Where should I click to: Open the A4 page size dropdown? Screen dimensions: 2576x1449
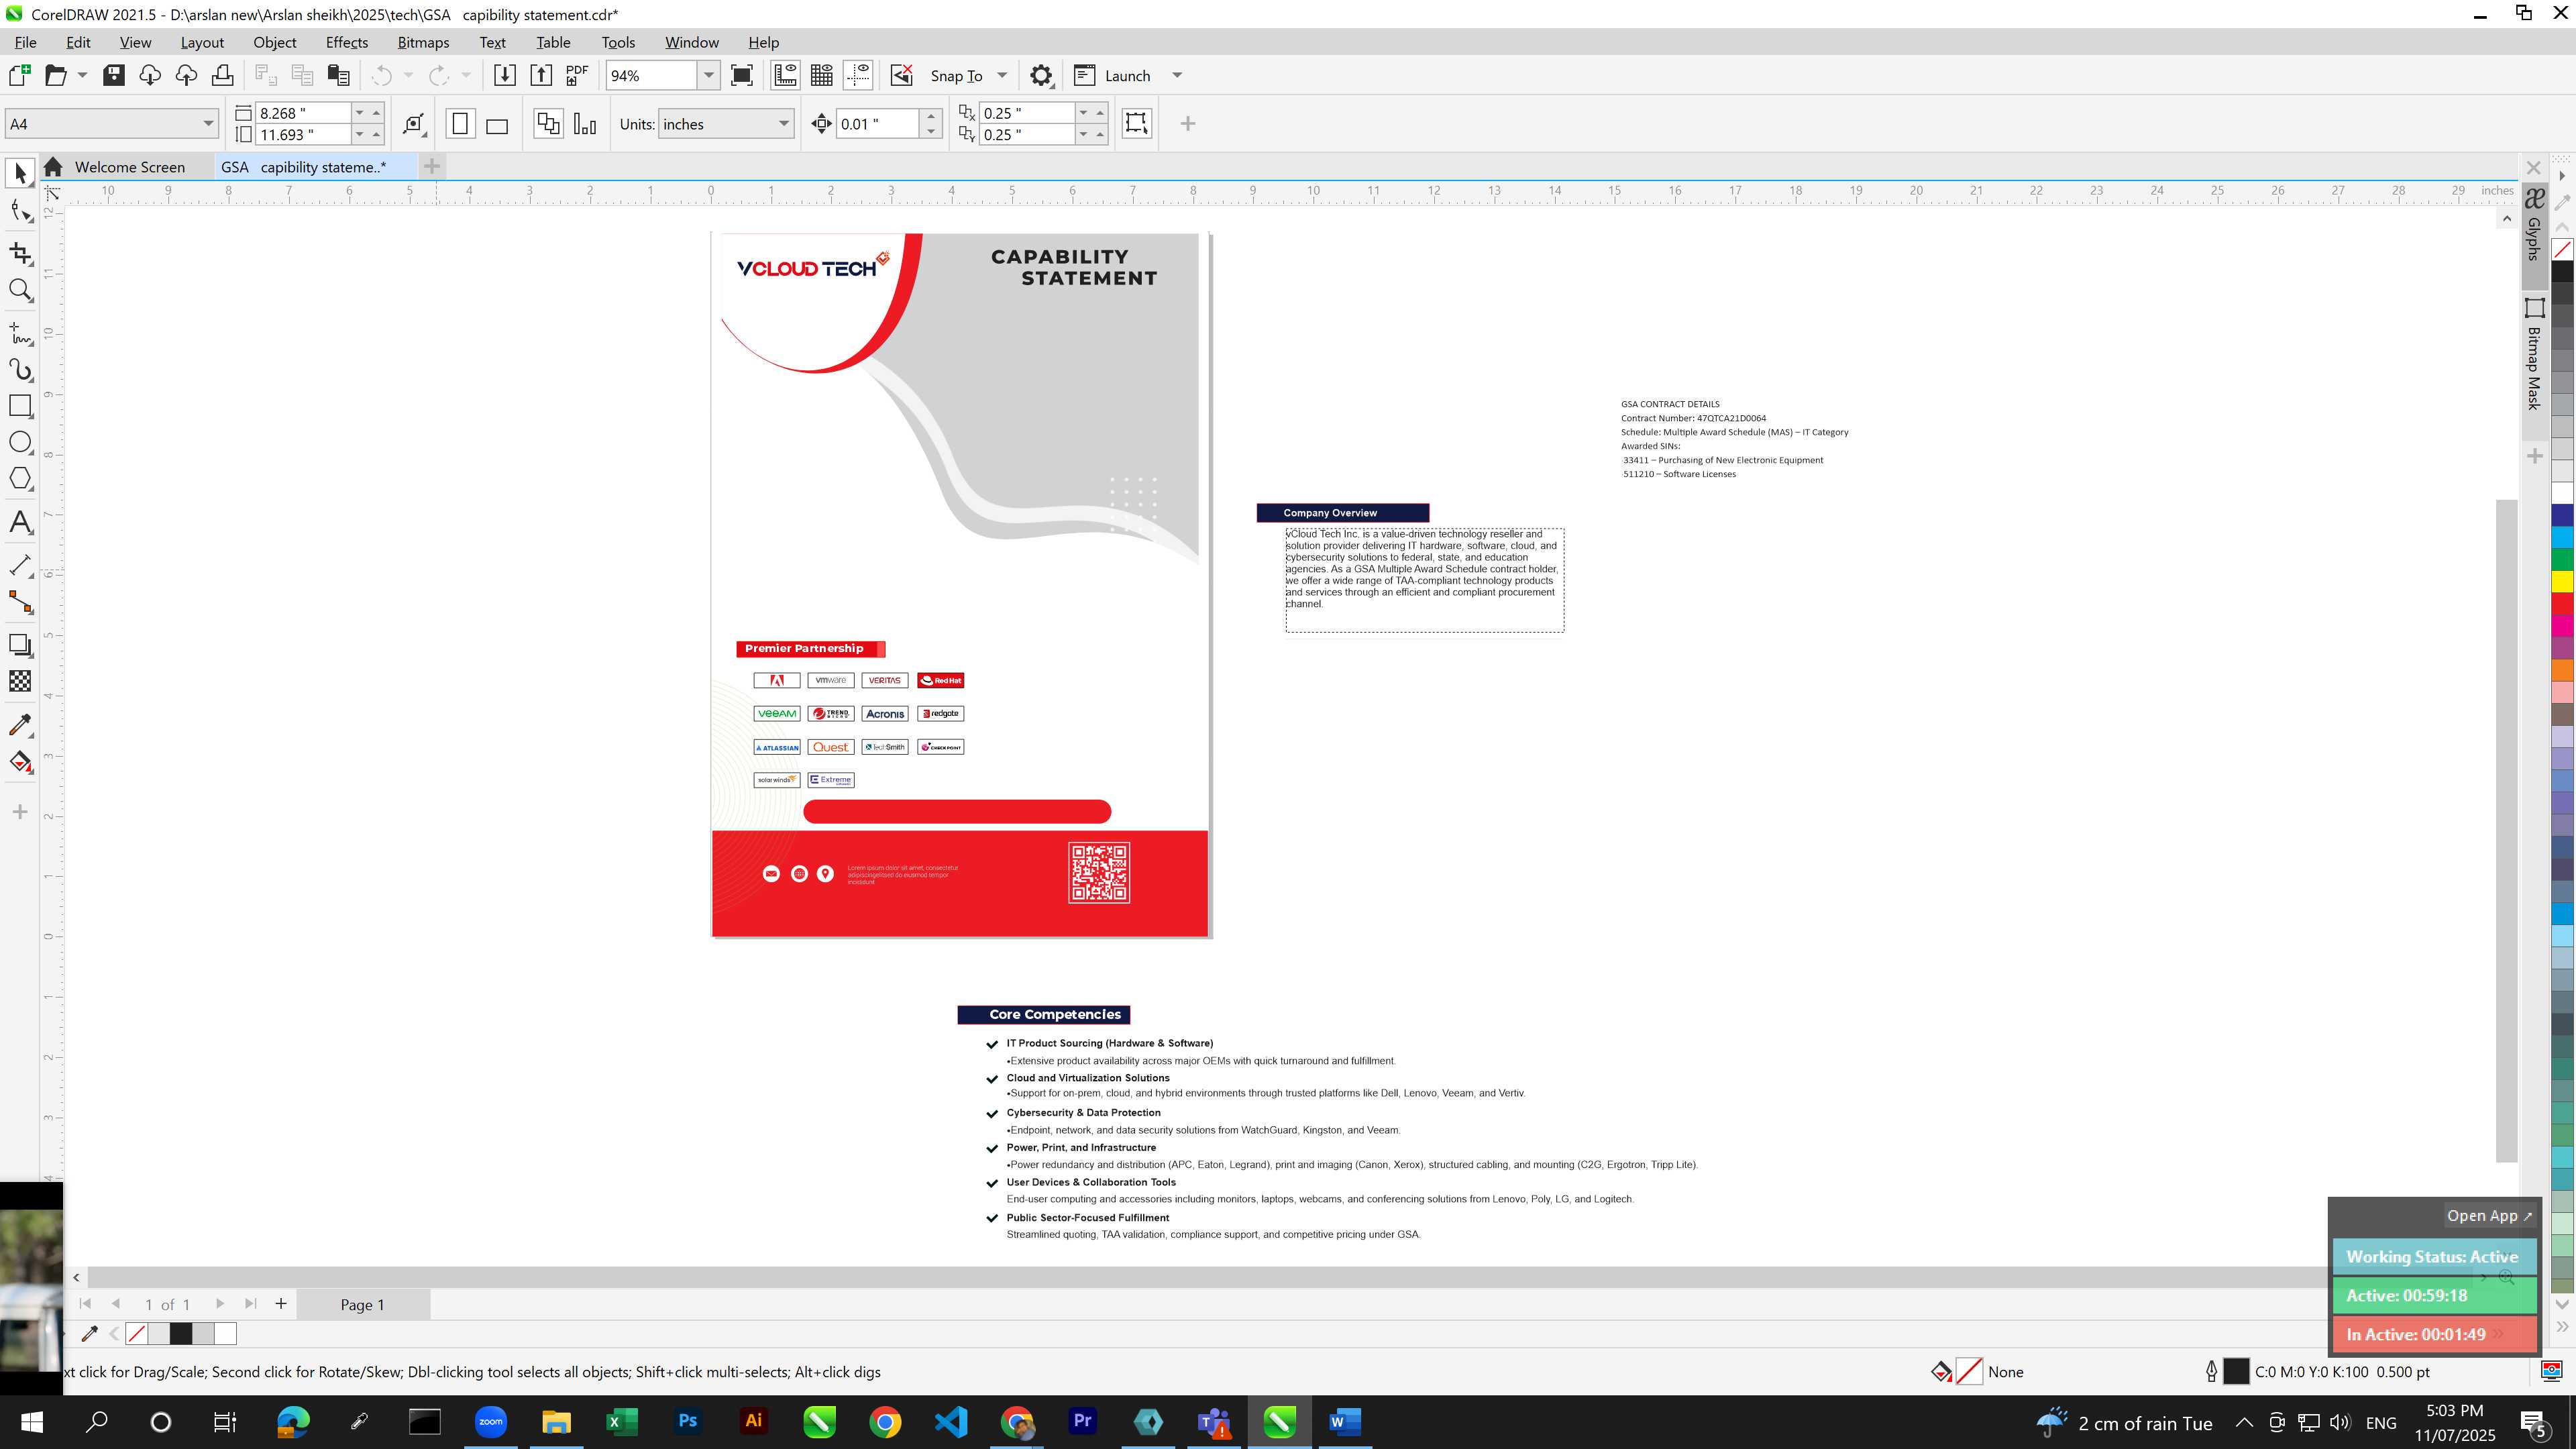tap(208, 124)
